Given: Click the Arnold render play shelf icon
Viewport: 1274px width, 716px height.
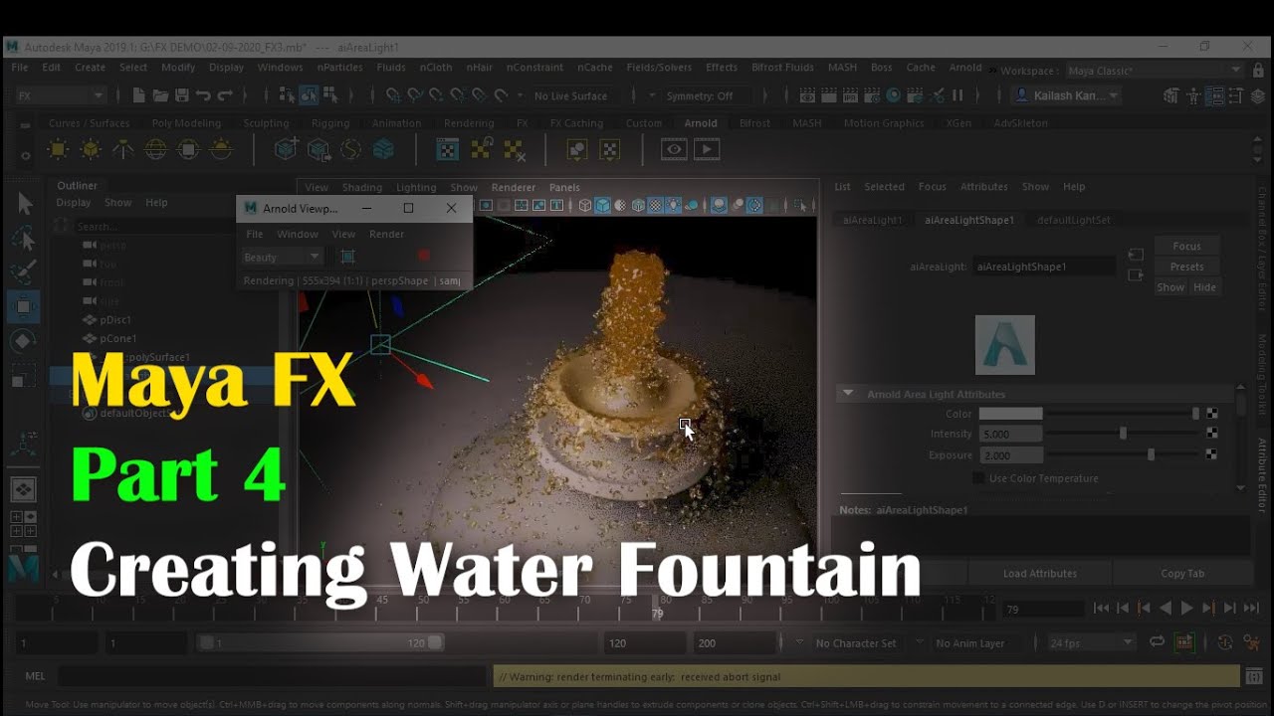Looking at the screenshot, I should 707,149.
